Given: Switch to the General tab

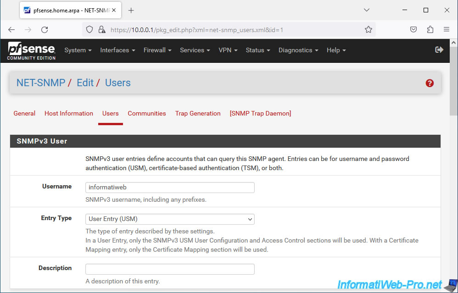Looking at the screenshot, I should tap(24, 114).
